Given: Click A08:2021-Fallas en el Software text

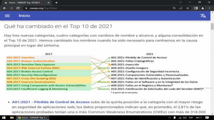Looking at the screenshot, I should point(154,82).
